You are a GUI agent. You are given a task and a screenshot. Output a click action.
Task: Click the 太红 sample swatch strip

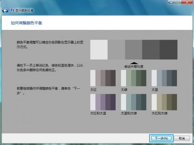pos(103,78)
